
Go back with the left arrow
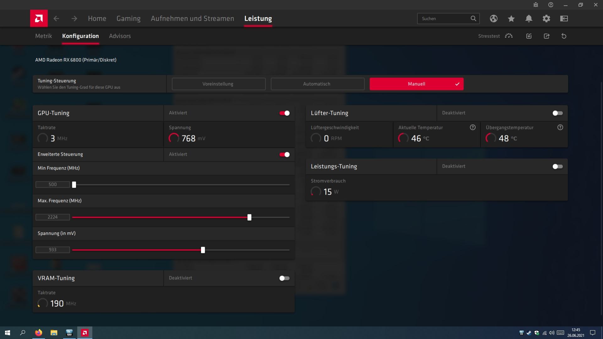tap(56, 19)
